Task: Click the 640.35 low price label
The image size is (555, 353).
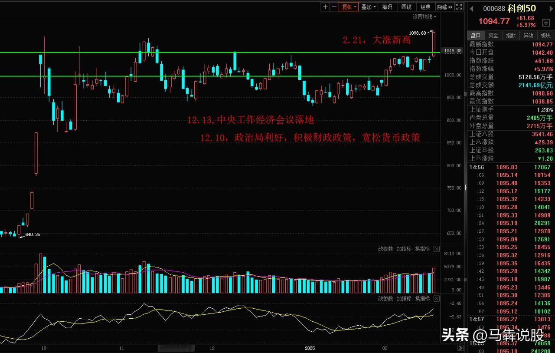Action: coord(33,234)
